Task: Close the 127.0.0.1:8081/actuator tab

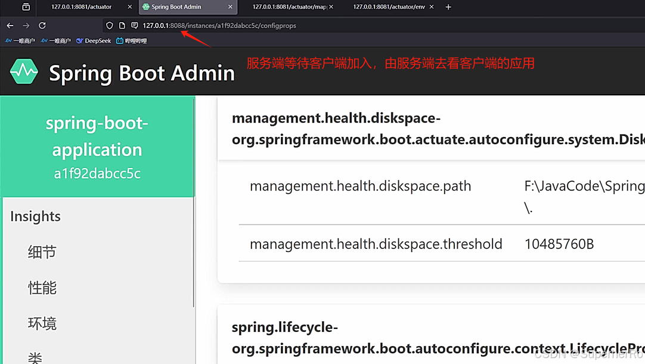Action: tap(130, 7)
